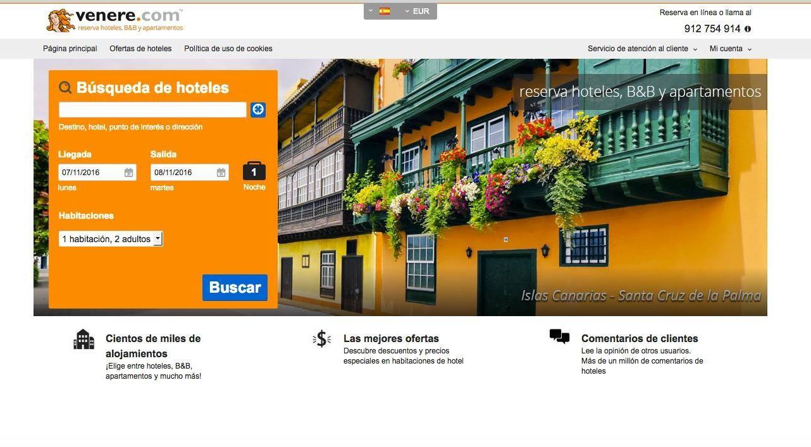Open the language selector dropdown arrow
811x447 pixels.
pyautogui.click(x=371, y=11)
